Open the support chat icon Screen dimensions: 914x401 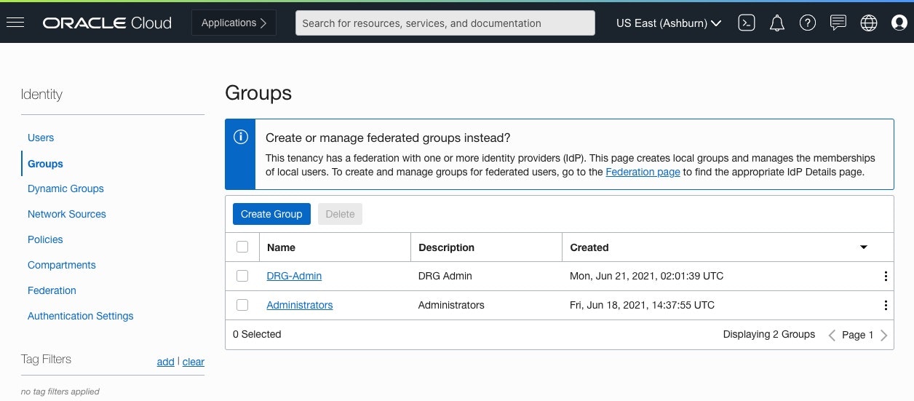pos(838,23)
